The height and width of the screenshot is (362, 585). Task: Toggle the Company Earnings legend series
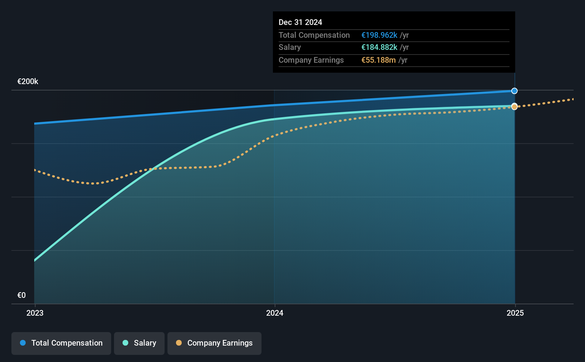pos(214,343)
